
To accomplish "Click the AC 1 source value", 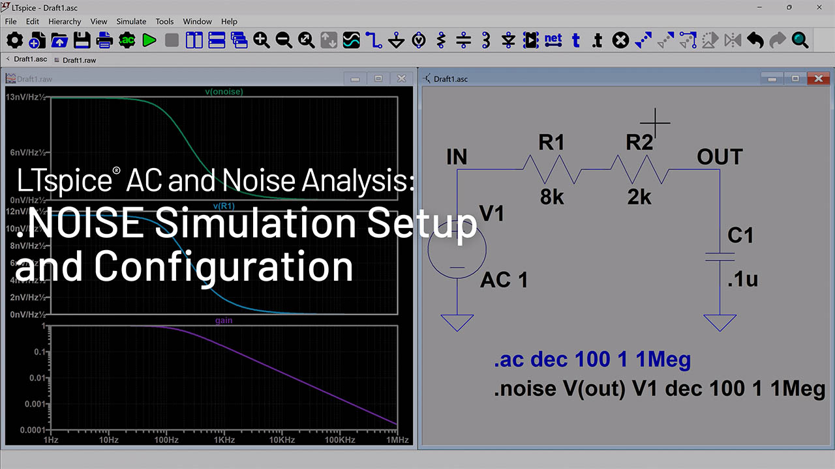I will pos(504,280).
